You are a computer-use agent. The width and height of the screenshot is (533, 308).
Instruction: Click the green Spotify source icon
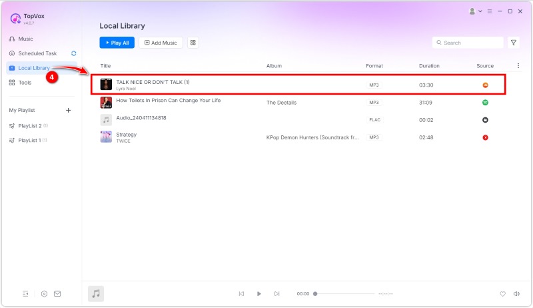click(486, 102)
